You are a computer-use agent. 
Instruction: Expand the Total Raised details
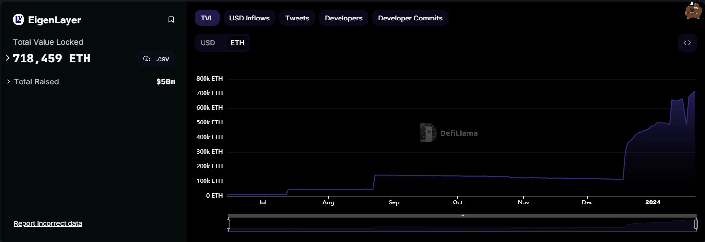[9, 81]
